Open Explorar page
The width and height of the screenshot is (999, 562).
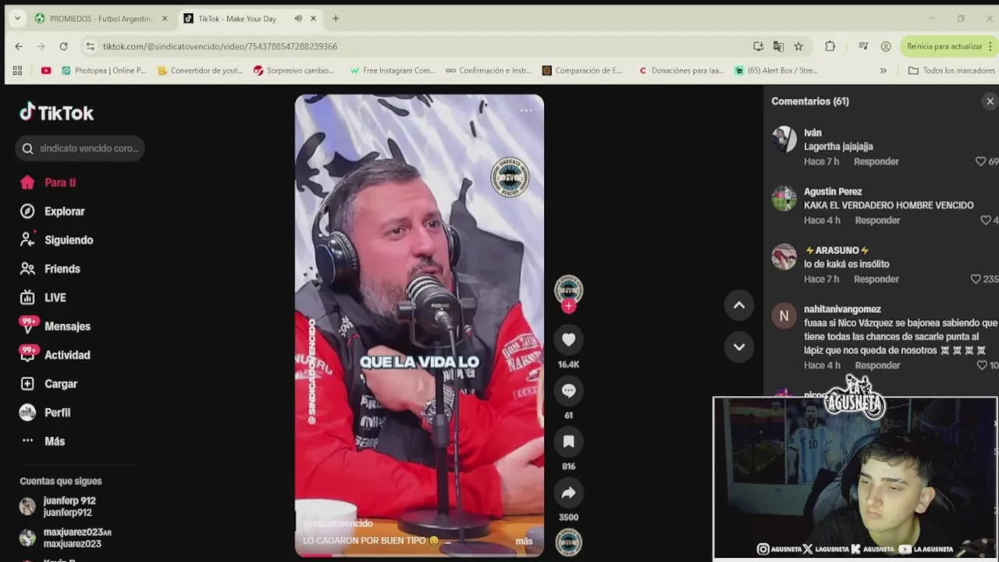(64, 212)
